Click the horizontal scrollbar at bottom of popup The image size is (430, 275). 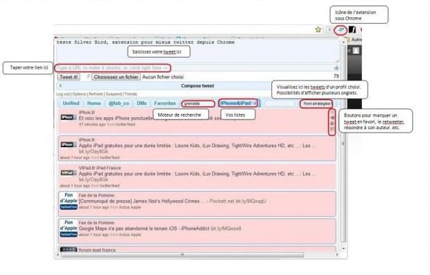pos(182,255)
